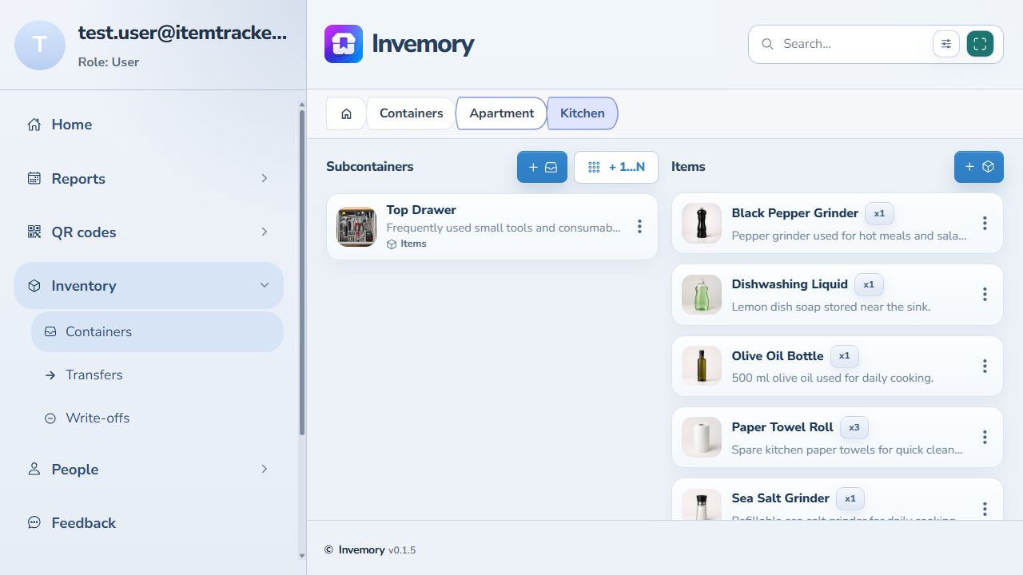Open search filter settings icon

click(946, 44)
